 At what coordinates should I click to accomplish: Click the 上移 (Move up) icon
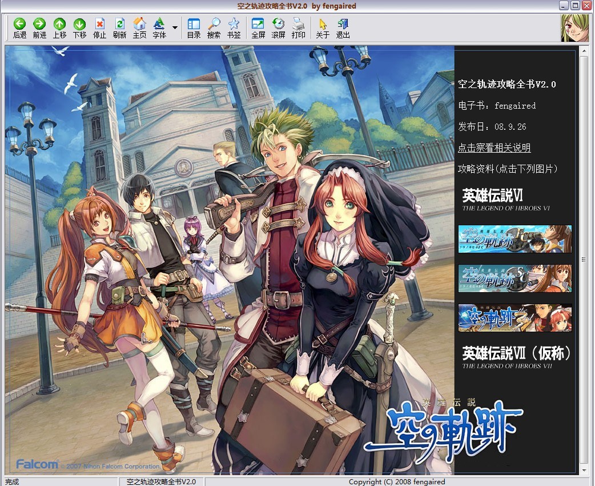pyautogui.click(x=59, y=28)
